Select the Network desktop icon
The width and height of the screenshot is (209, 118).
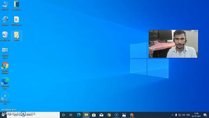[5, 21]
